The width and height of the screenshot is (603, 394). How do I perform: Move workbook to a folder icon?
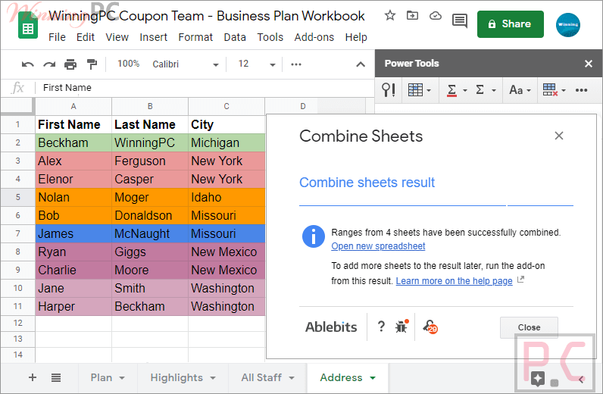point(412,16)
